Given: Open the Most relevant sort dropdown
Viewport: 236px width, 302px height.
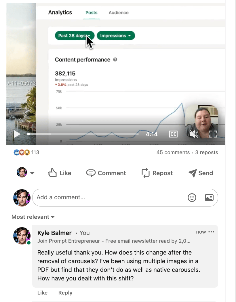Looking at the screenshot, I should pyautogui.click(x=33, y=217).
